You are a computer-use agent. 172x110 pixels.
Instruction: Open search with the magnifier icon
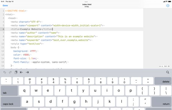click(x=168, y=72)
